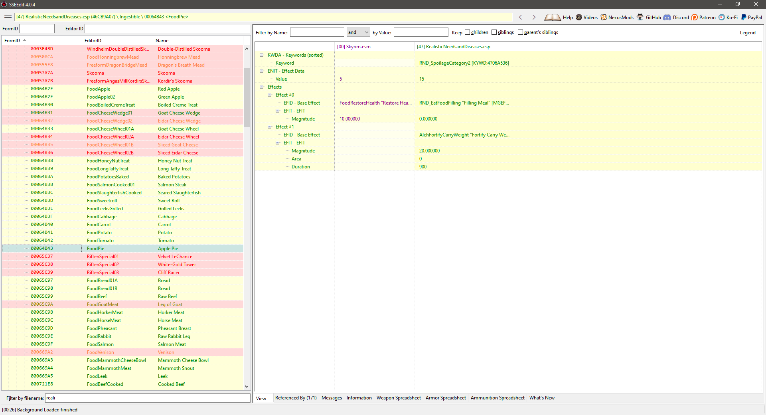
Task: Navigate back with the left arrow
Action: pos(520,17)
